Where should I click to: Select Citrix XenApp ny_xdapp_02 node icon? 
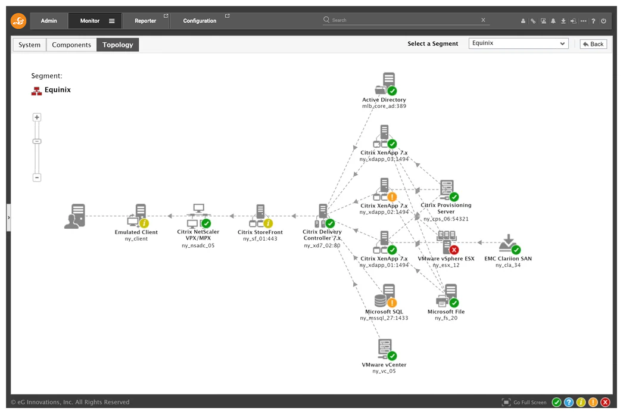point(385,189)
